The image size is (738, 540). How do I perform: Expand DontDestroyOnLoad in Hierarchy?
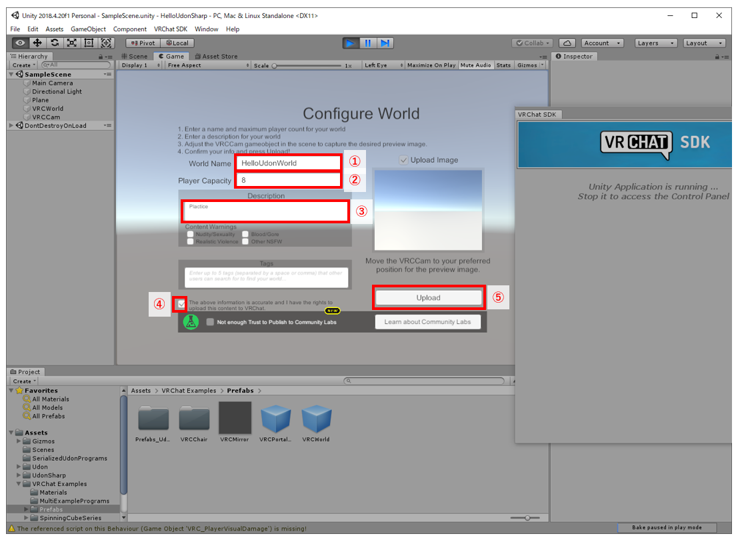(x=11, y=126)
